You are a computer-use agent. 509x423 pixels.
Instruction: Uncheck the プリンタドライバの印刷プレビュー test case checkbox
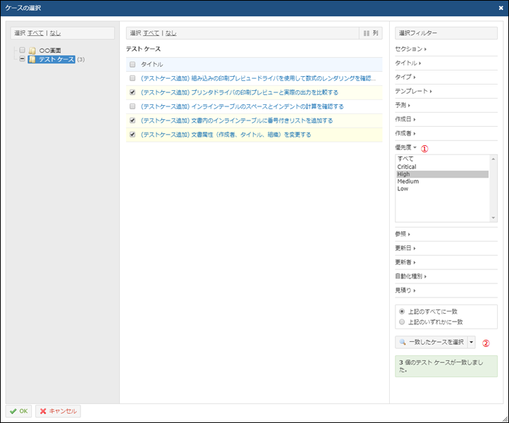tap(133, 92)
